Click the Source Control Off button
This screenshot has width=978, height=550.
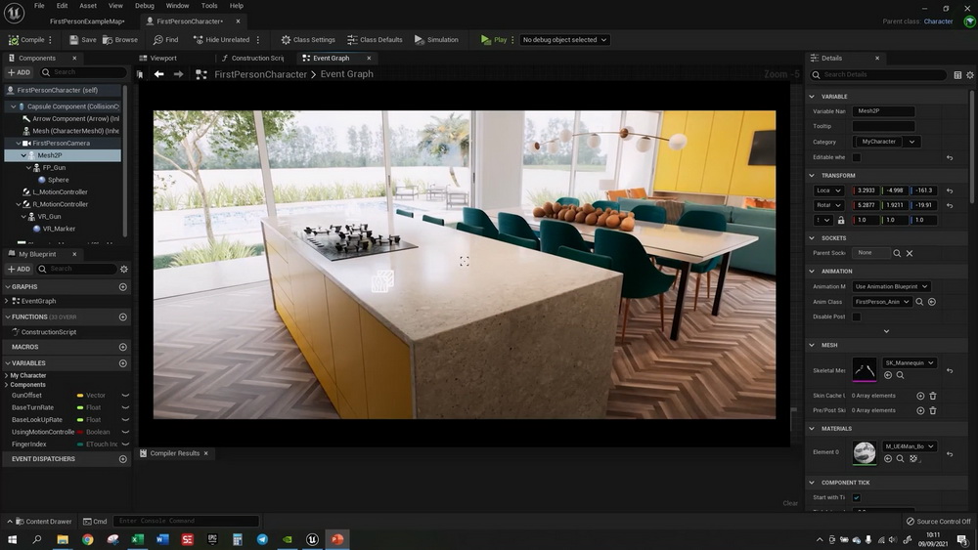[939, 522]
